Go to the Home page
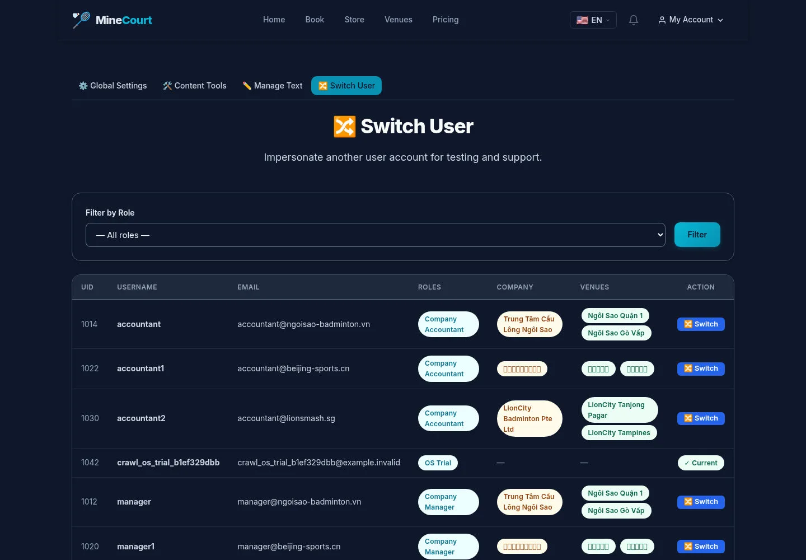The height and width of the screenshot is (560, 806). coord(274,20)
